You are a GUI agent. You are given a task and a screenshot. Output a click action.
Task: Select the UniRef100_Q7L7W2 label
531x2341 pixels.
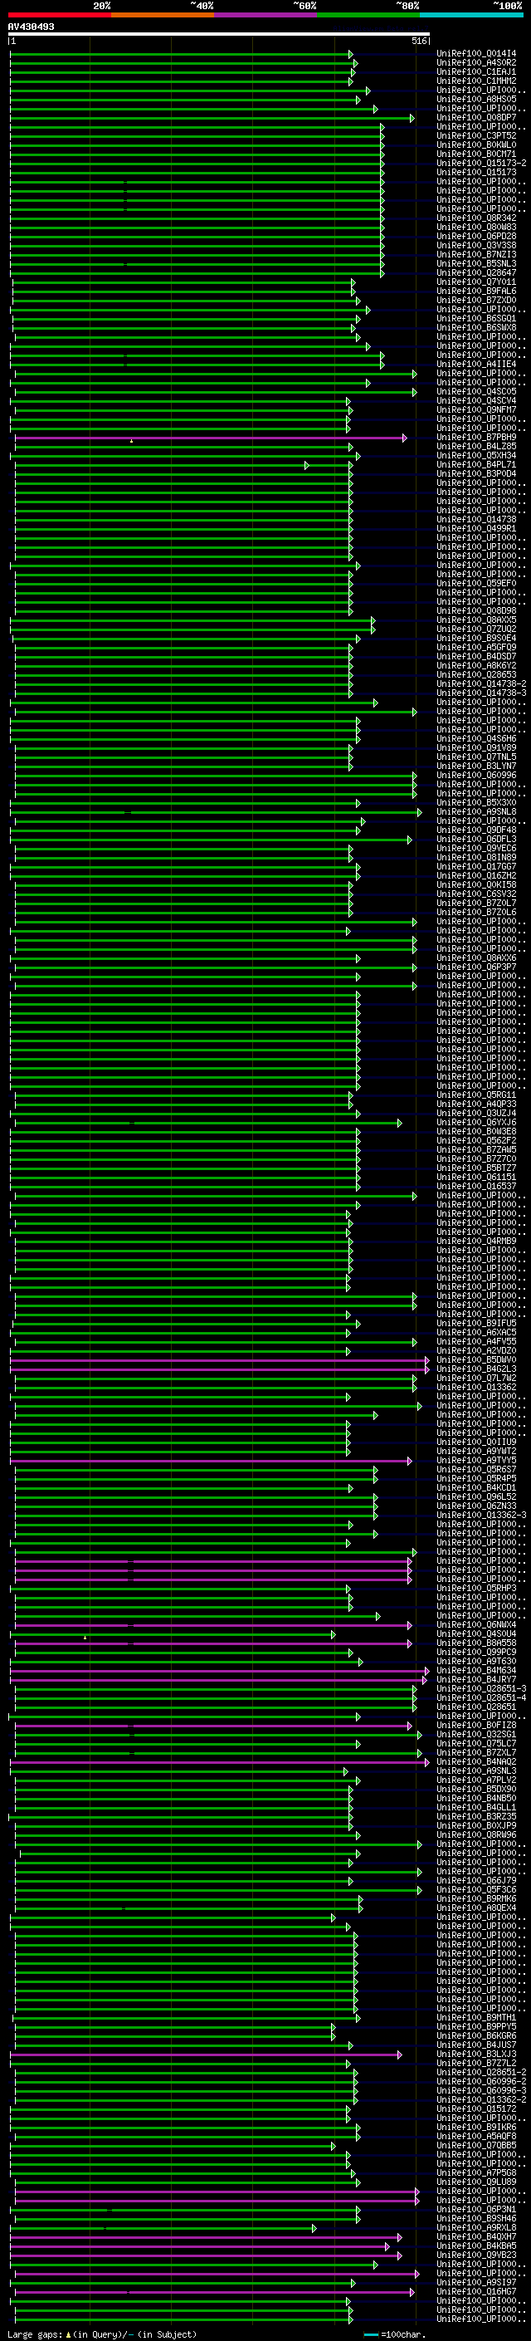tap(476, 1378)
